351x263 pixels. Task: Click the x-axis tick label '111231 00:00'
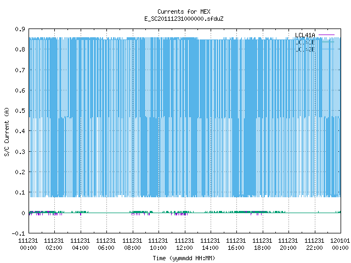pyautogui.click(x=28, y=244)
